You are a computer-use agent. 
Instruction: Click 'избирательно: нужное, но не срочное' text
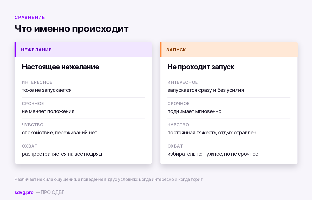[213, 154]
